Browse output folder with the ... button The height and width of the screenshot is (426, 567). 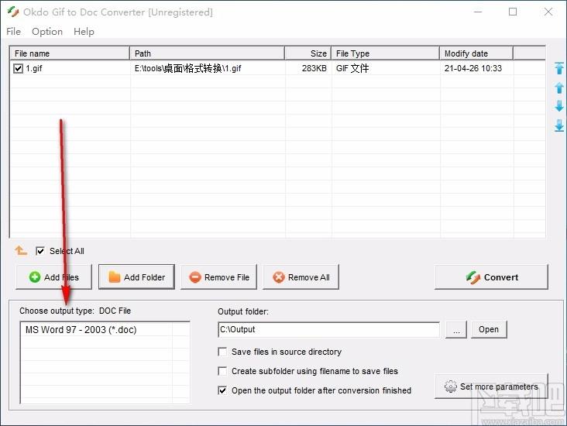[x=456, y=329]
